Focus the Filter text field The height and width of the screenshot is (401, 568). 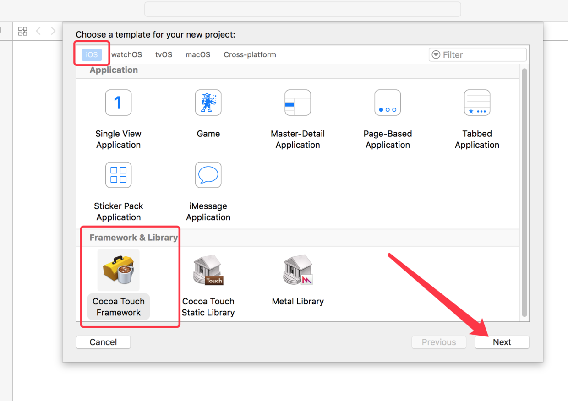pyautogui.click(x=478, y=54)
